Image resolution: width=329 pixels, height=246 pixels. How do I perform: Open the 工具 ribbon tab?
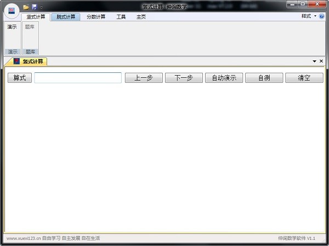[x=121, y=17]
